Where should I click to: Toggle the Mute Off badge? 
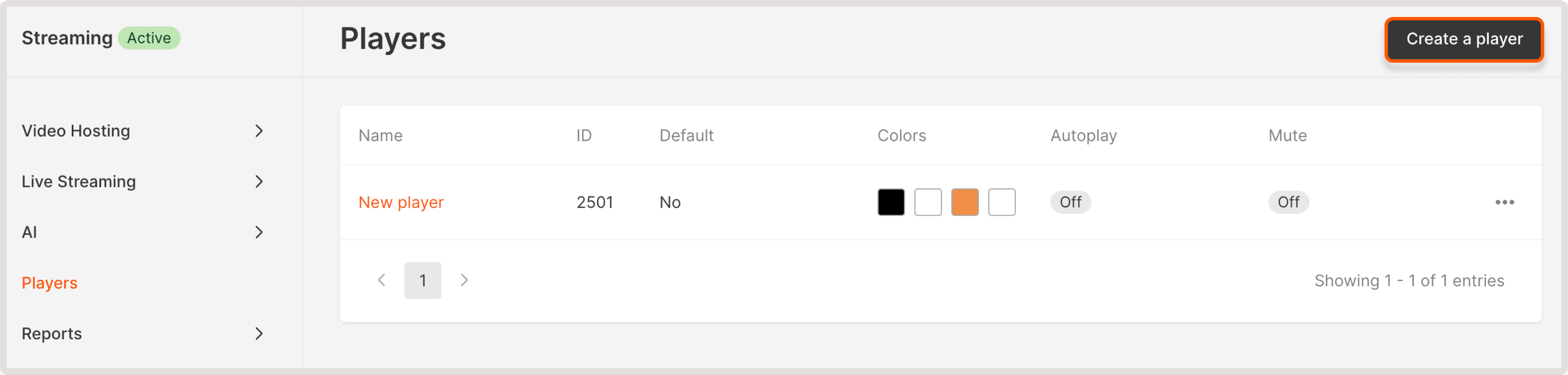coord(1288,202)
